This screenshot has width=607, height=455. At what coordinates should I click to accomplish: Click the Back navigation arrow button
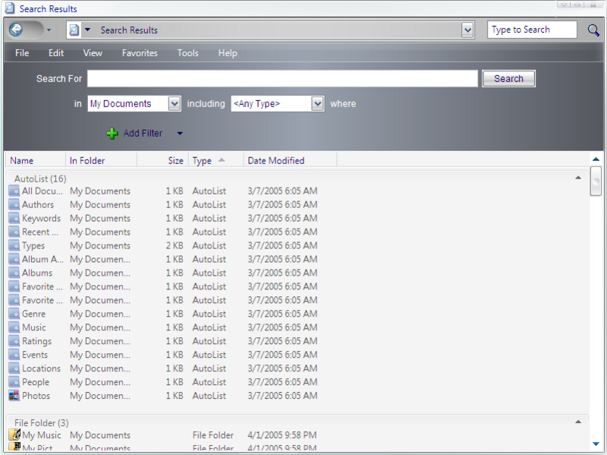(16, 30)
